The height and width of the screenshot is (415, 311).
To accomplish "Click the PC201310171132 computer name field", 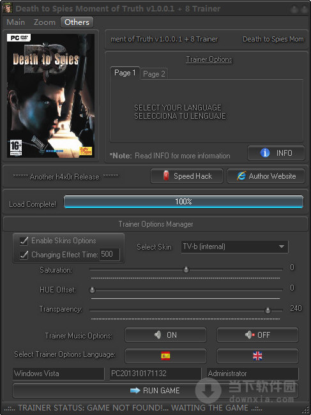I will pos(155,373).
